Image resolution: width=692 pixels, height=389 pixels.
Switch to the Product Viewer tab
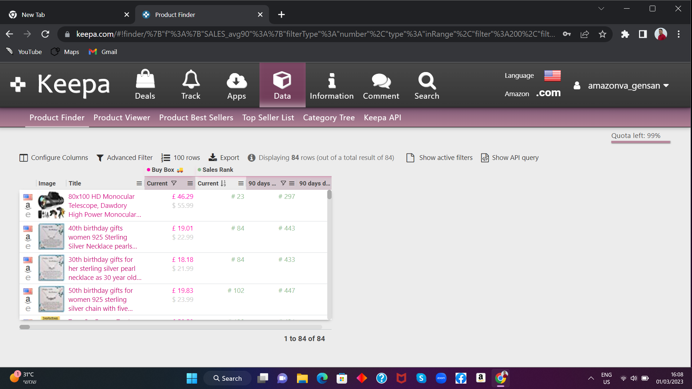[x=121, y=117]
